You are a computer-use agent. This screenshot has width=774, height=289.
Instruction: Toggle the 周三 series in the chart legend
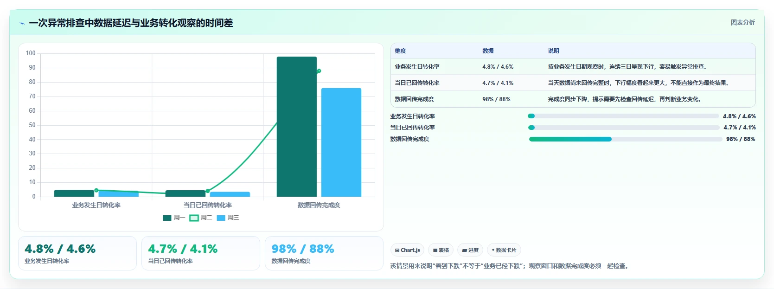coord(228,218)
